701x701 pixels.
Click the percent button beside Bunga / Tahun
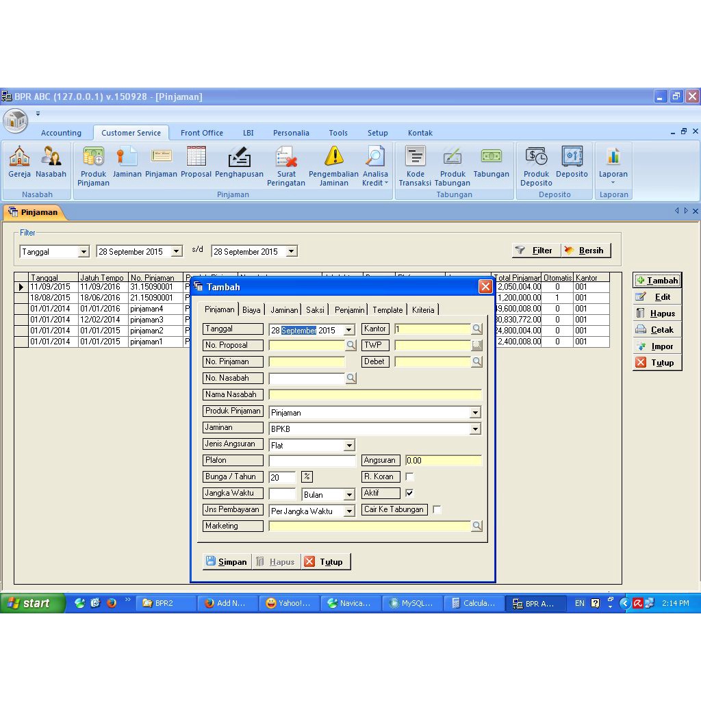[x=307, y=476]
